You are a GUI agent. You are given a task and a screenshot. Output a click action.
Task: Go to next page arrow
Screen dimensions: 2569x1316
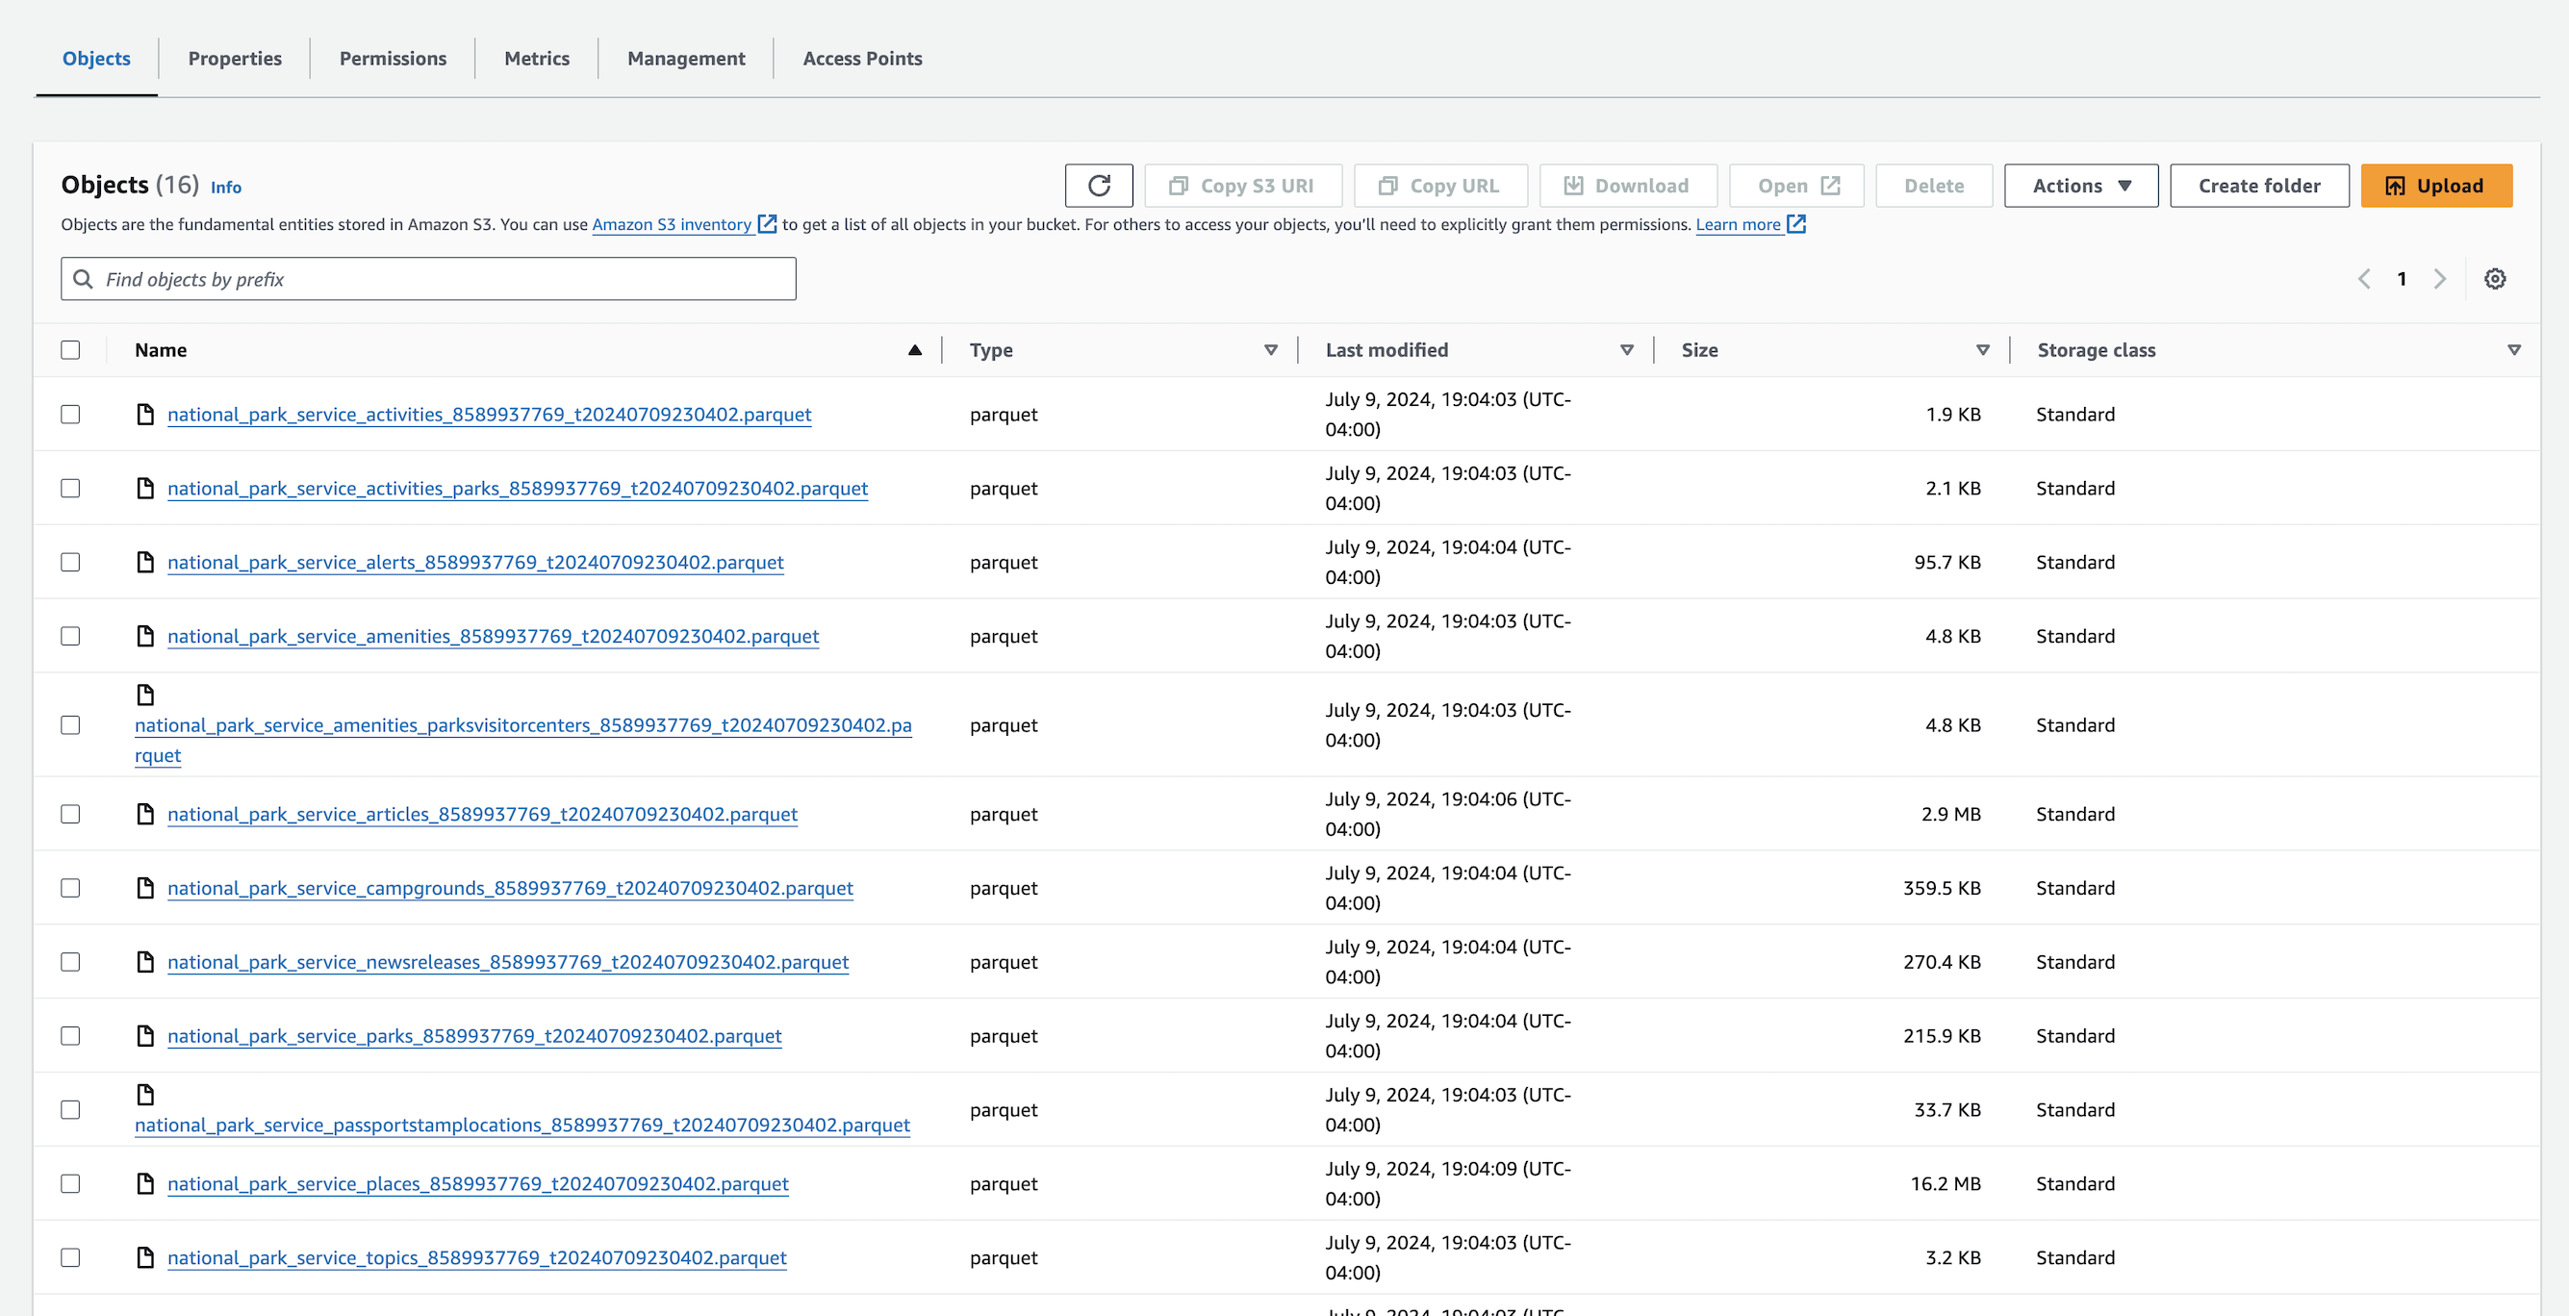click(x=2439, y=279)
